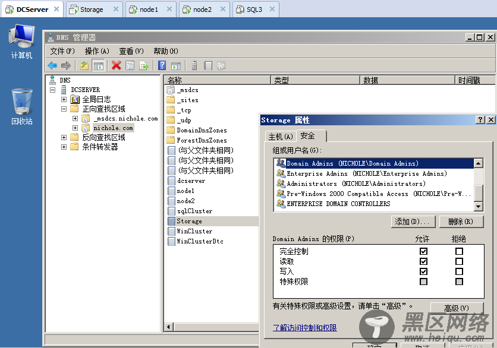Viewport: 497px width, 348px height.
Task: Expand the 全局日志 tree node
Action: click(64, 99)
